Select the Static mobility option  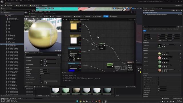[x=160, y=41]
